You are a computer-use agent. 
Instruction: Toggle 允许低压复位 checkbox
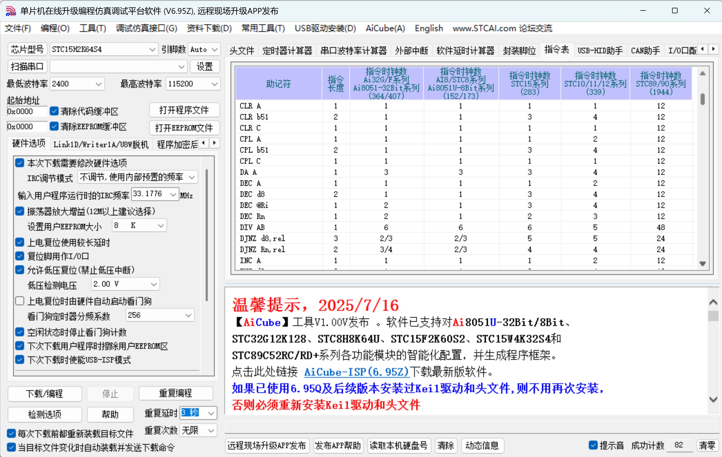tap(20, 270)
